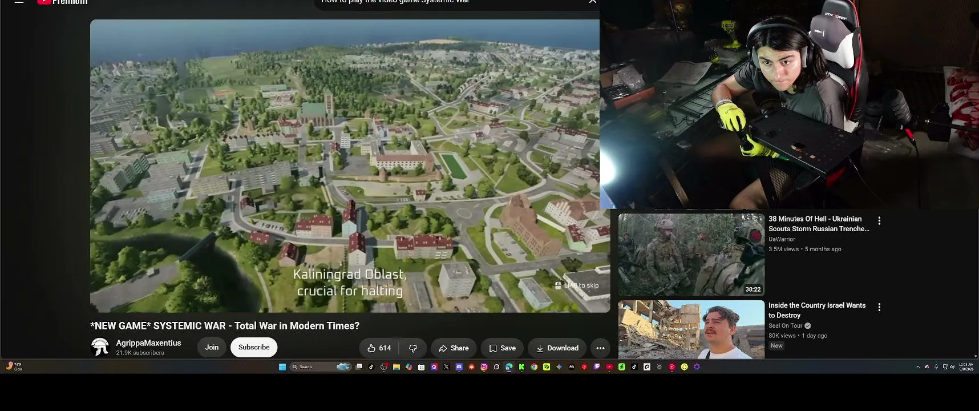This screenshot has width=979, height=411.
Task: Open options for Inside the Country video
Action: (879, 307)
